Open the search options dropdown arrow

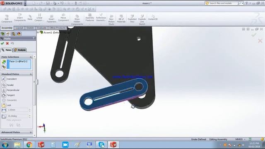coord(243,3)
